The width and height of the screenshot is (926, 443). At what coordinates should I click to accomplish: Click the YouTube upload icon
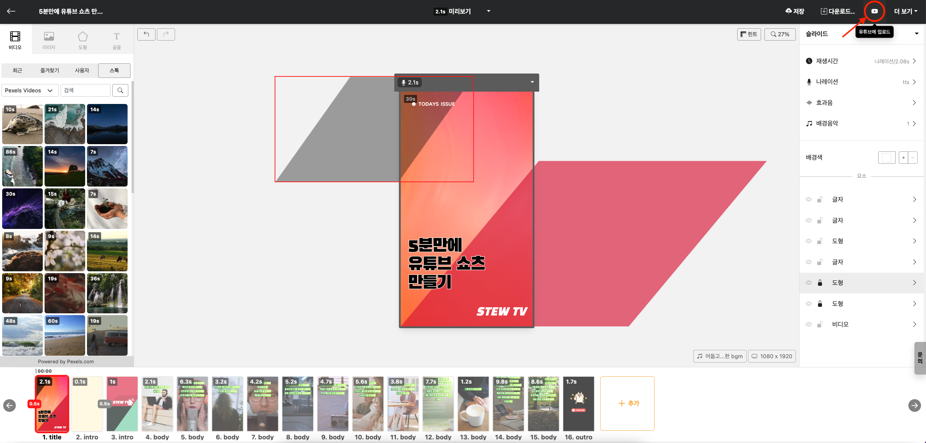(x=875, y=11)
